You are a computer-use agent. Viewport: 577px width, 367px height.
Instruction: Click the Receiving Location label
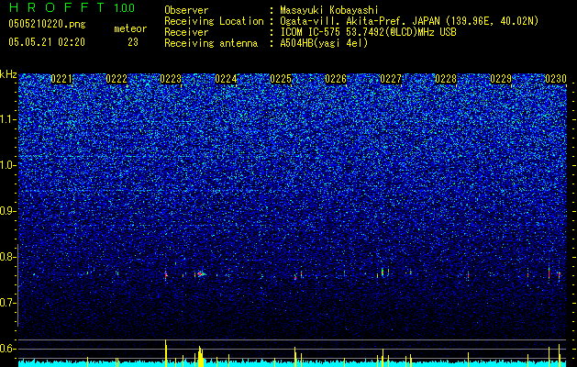[x=214, y=21]
